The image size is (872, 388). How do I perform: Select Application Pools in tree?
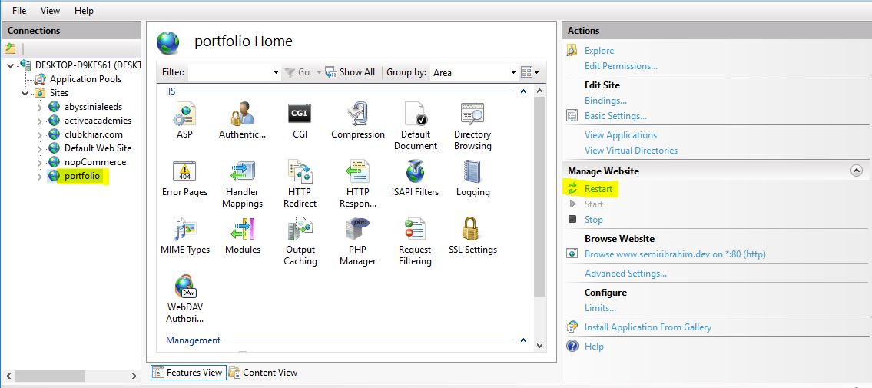pos(85,79)
